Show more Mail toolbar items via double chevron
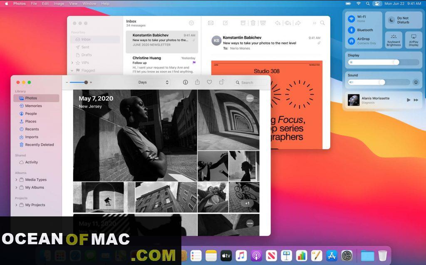 [315, 23]
